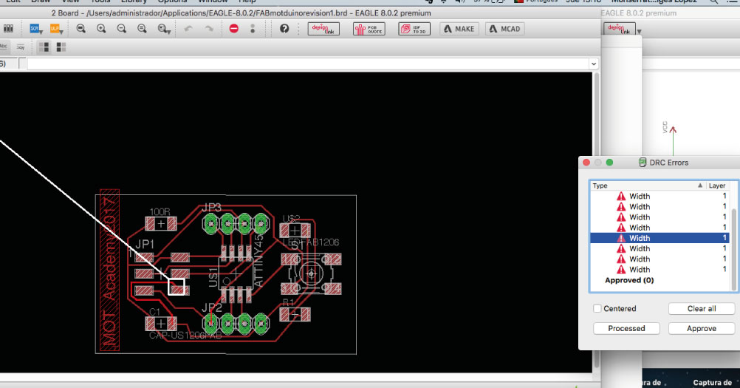740x388 pixels.
Task: Select the highlighted Width error row
Action: point(660,238)
